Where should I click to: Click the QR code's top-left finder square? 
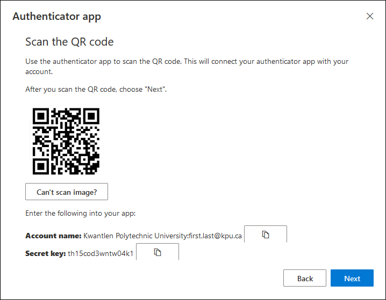click(41, 116)
